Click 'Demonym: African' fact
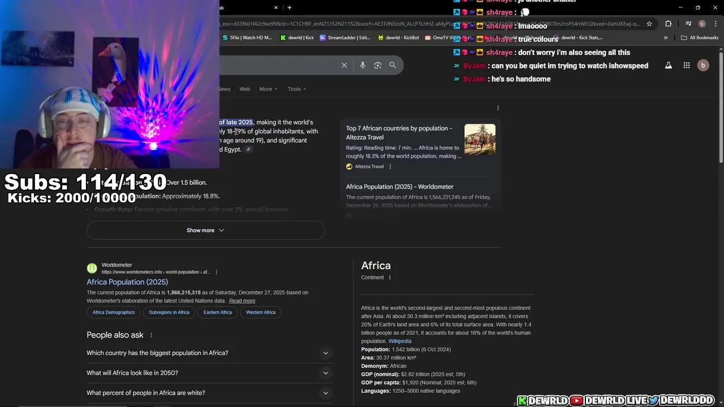The width and height of the screenshot is (724, 407). tap(384, 366)
